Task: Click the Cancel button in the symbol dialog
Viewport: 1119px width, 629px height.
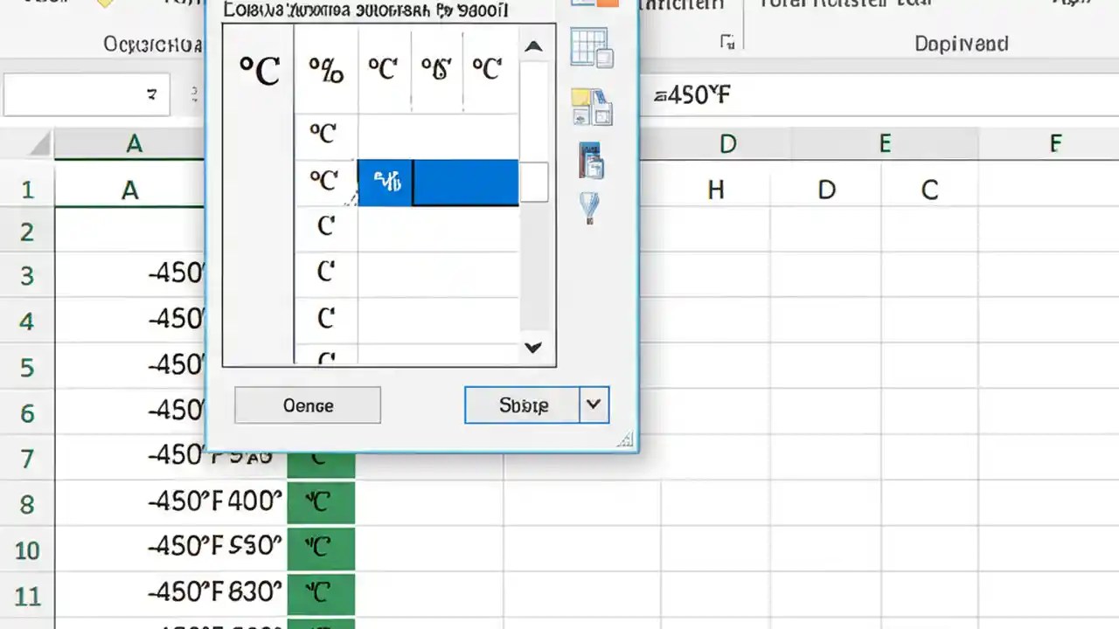Action: tap(307, 404)
